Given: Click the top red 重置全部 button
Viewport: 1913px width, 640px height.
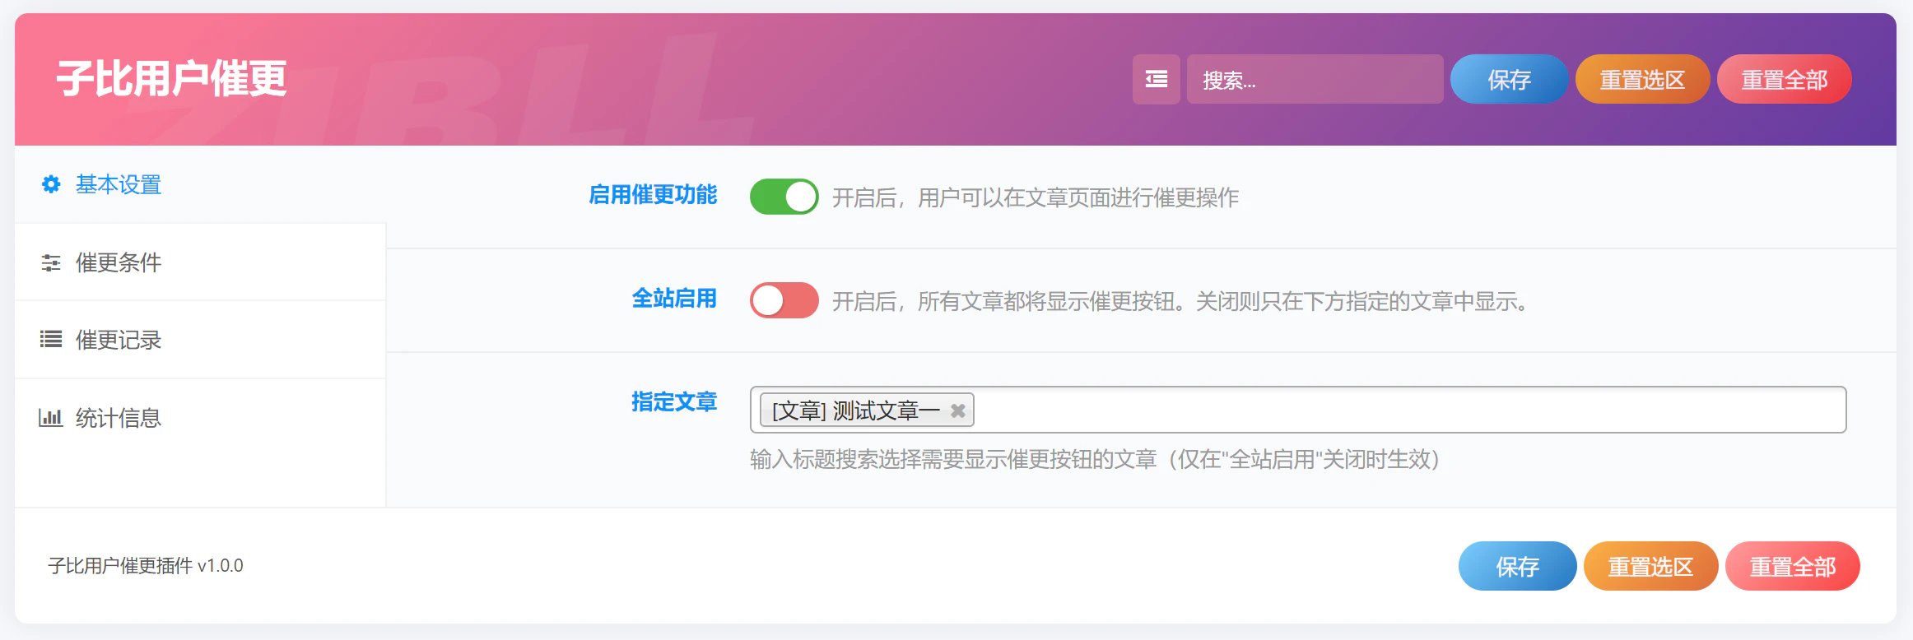Looking at the screenshot, I should (1784, 79).
